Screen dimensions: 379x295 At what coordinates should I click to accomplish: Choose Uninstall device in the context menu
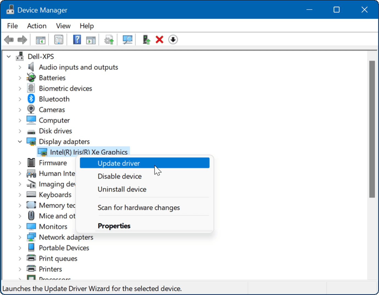[122, 189]
